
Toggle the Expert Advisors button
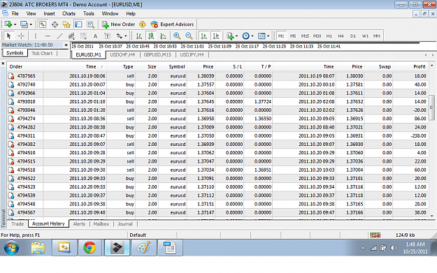[x=172, y=24]
